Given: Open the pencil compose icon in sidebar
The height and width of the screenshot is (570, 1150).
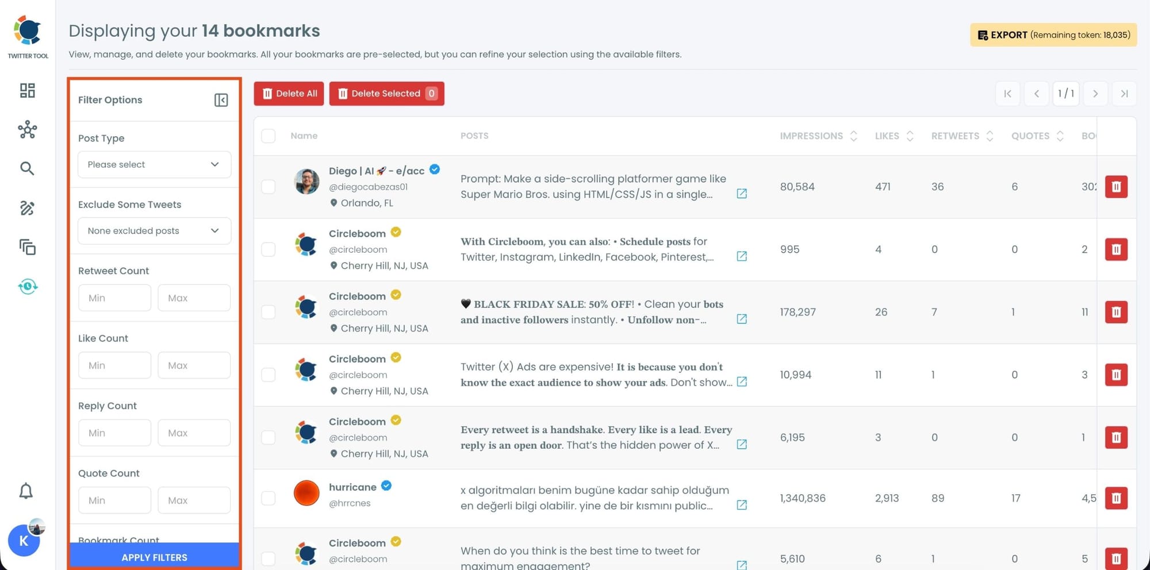Looking at the screenshot, I should click(27, 208).
